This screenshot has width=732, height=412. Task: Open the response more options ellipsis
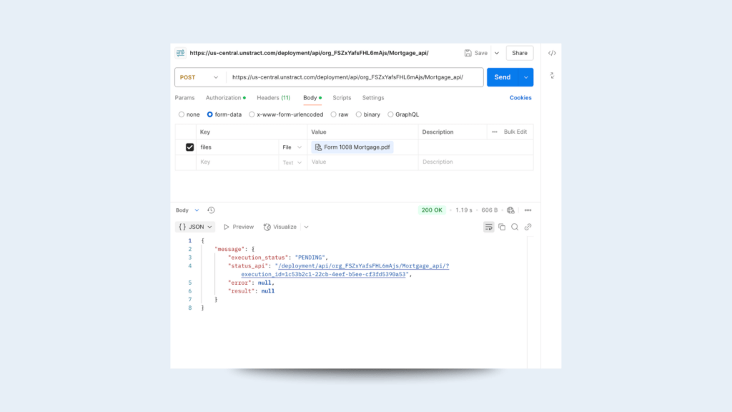tap(528, 210)
